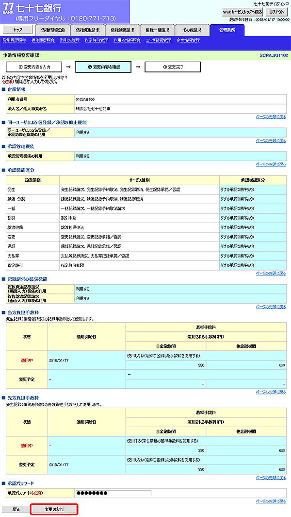Click 適用中 status in 先方負担手数料 table
The height and width of the screenshot is (517, 291).
27,446
